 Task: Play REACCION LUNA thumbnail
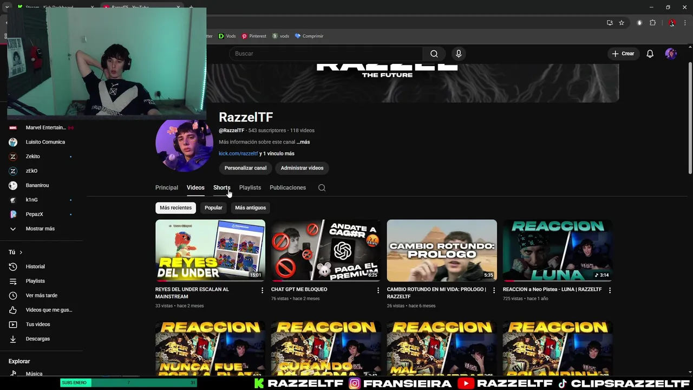point(558,250)
